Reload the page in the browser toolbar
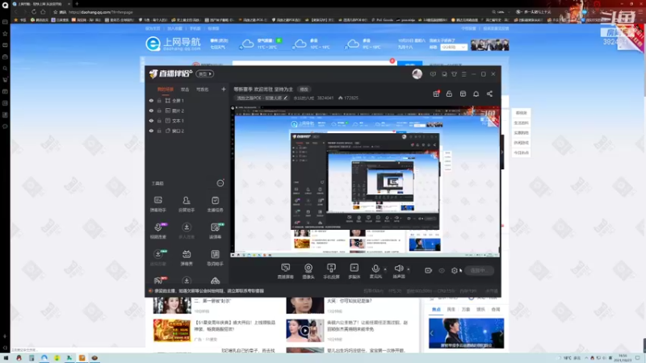 [x=34, y=12]
